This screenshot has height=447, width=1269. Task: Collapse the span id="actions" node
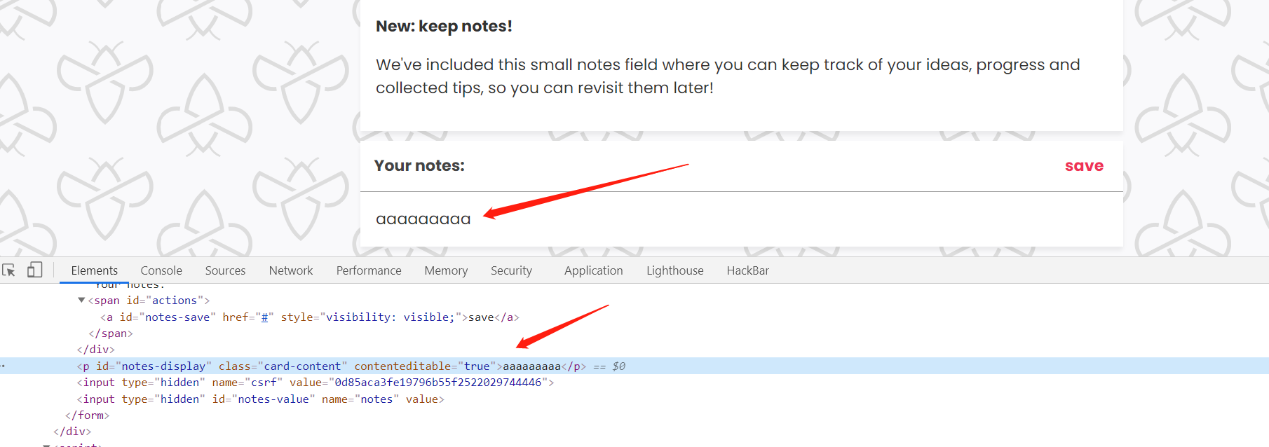[81, 301]
